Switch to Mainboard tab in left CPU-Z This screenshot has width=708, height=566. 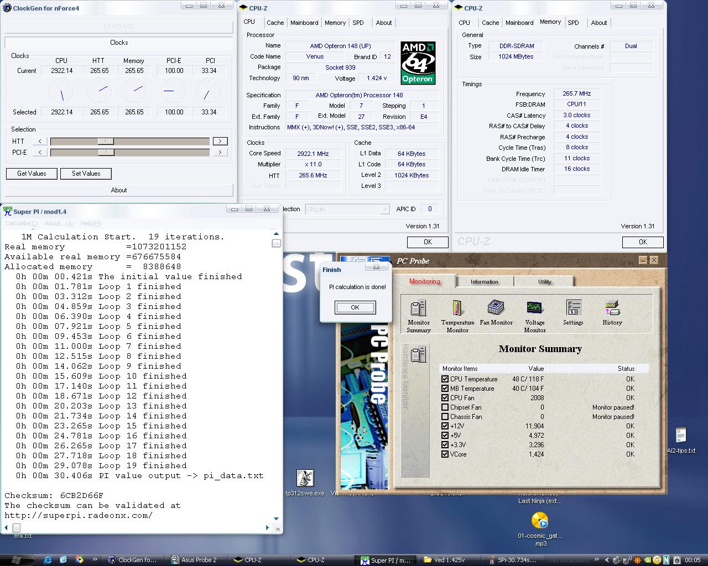(x=304, y=23)
